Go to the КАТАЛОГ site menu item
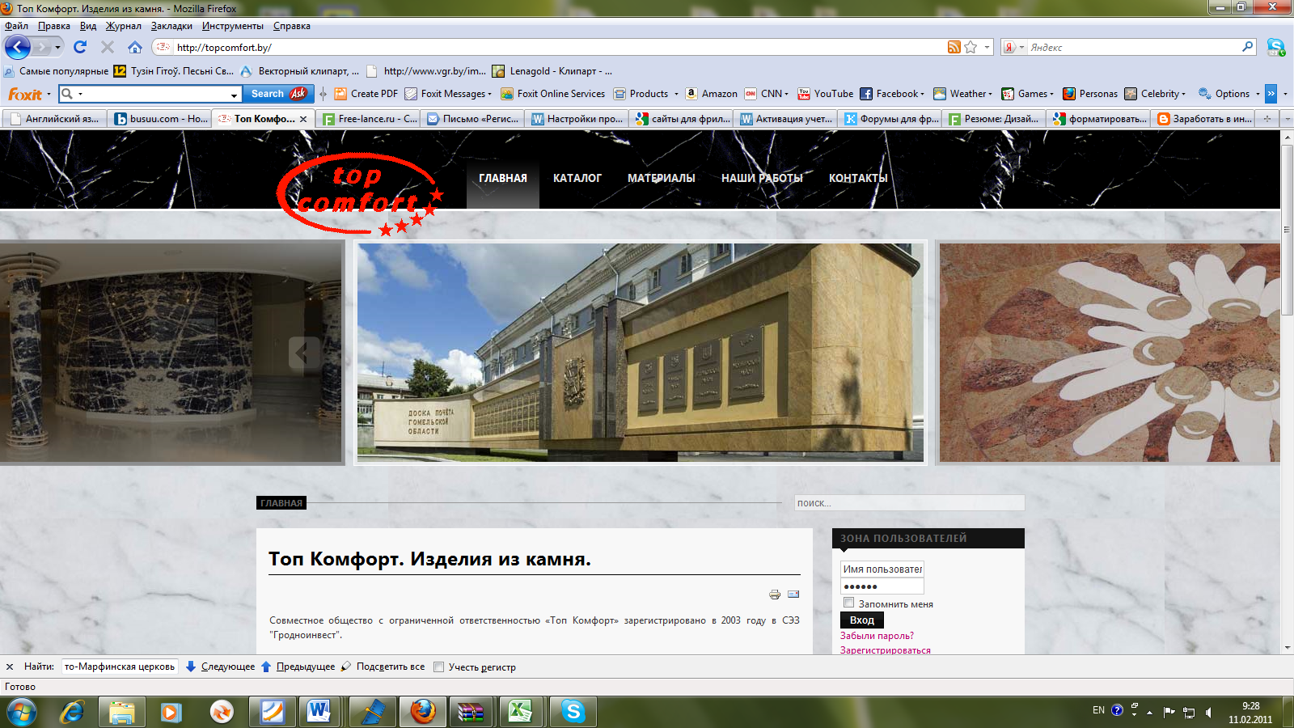This screenshot has width=1294, height=728. (577, 178)
